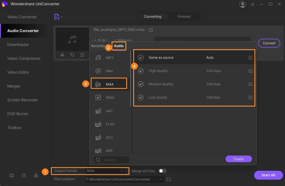Rename file using the edit icon beside filename

click(x=151, y=30)
